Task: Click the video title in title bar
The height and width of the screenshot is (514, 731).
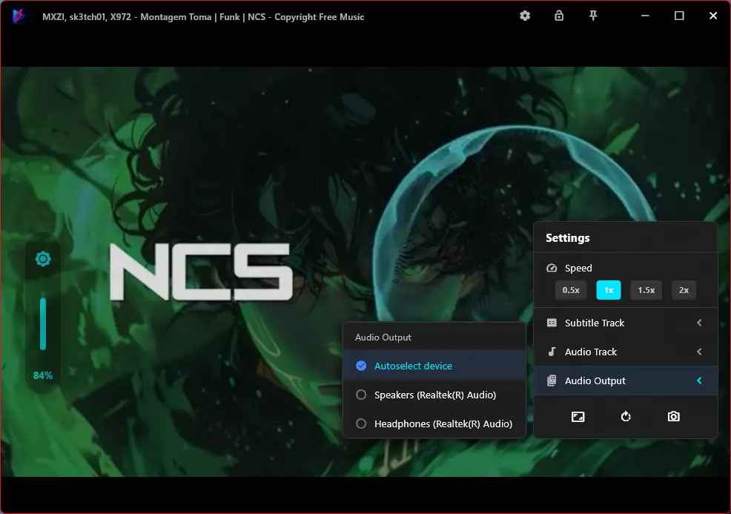Action: pyautogui.click(x=203, y=17)
